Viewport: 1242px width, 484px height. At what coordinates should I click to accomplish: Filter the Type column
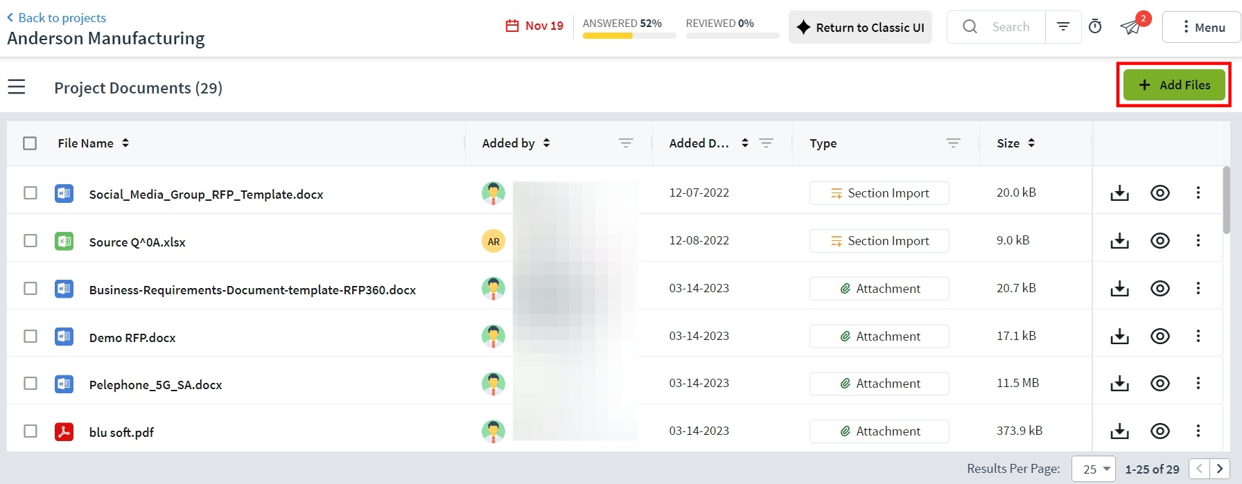coord(954,143)
